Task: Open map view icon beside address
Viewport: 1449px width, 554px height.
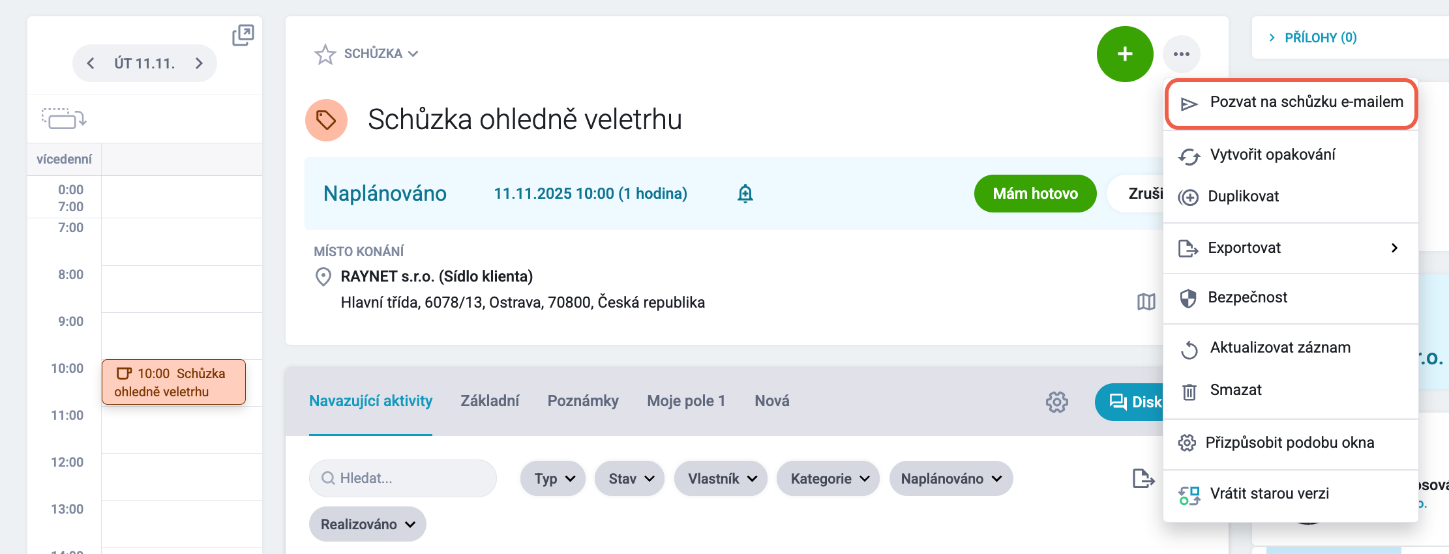Action: [1146, 302]
